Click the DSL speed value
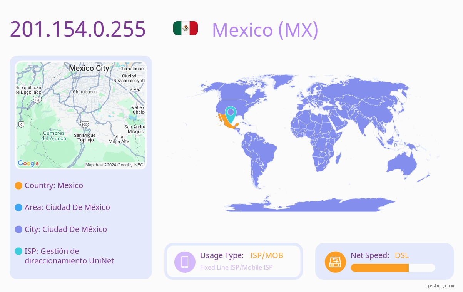Viewport: 463px width, 292px height. coord(402,255)
